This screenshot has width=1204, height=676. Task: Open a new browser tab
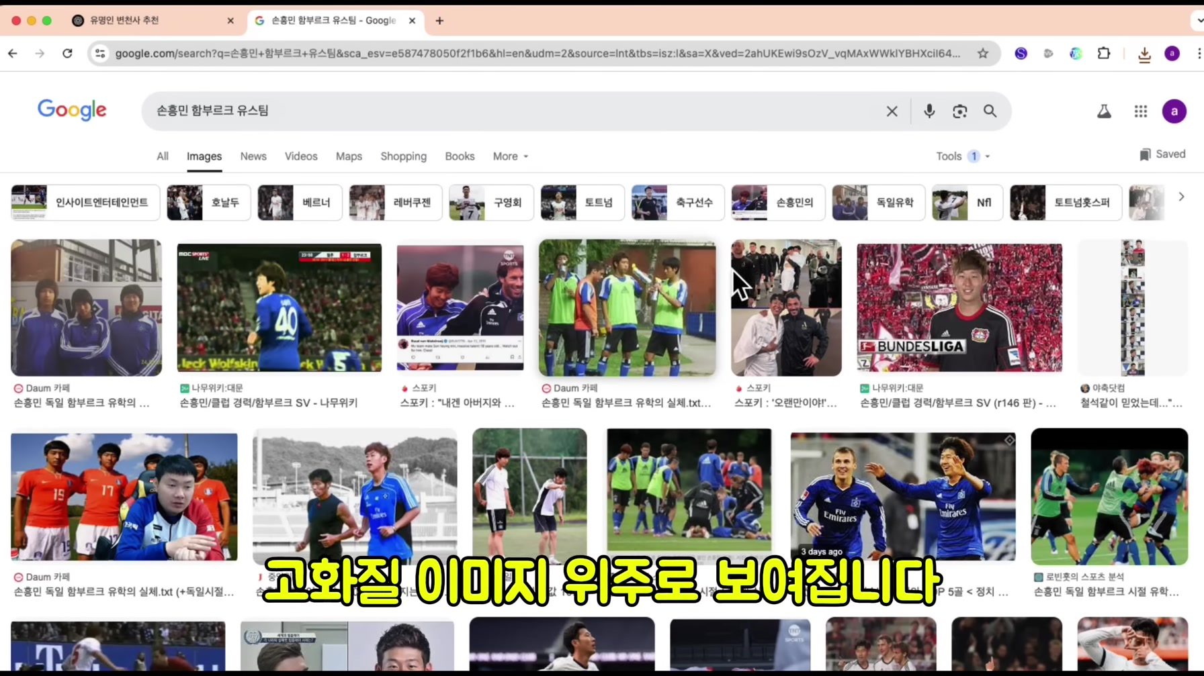[439, 21]
